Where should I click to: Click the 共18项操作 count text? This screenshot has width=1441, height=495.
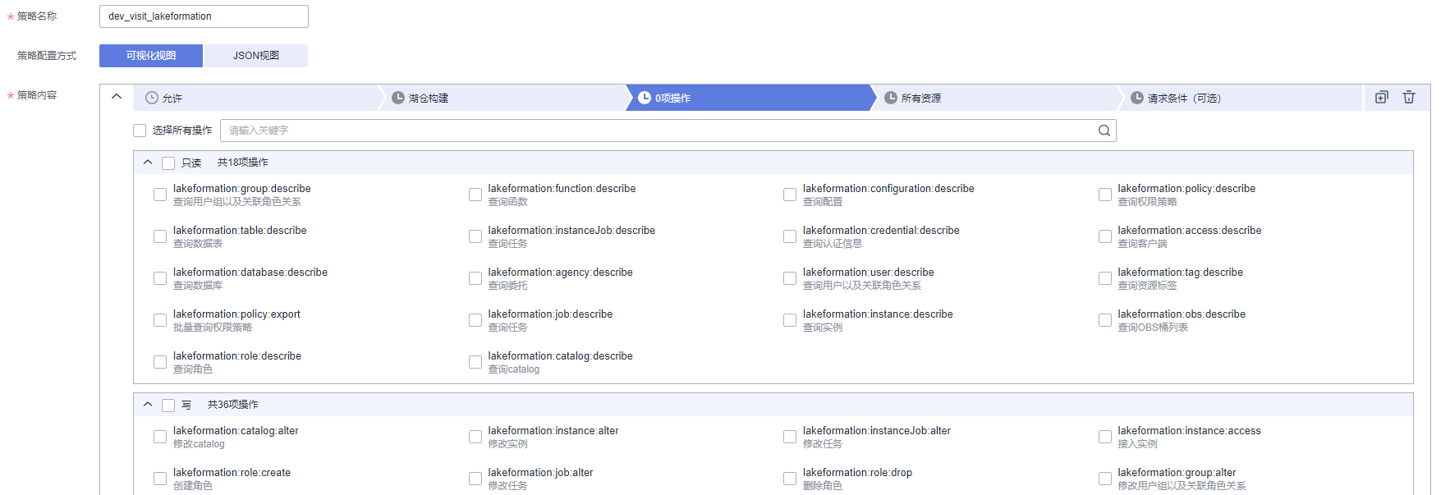tap(242, 163)
